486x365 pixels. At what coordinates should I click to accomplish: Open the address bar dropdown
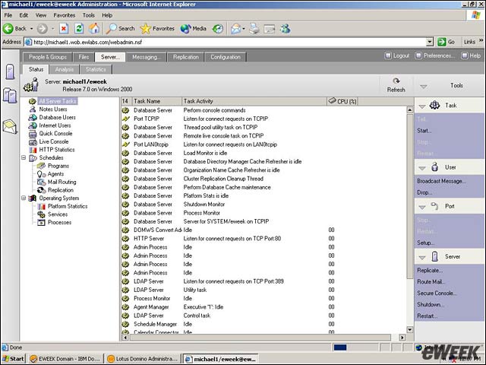[x=430, y=42]
